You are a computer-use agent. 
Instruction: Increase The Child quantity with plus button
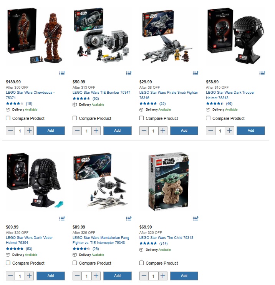coord(163,276)
